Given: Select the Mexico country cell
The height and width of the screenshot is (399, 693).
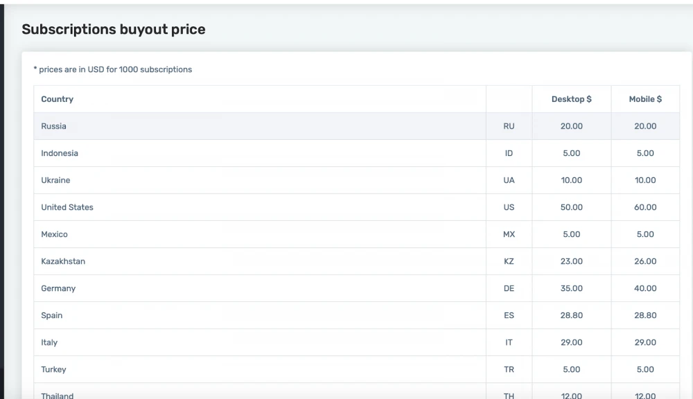Looking at the screenshot, I should tap(260, 234).
